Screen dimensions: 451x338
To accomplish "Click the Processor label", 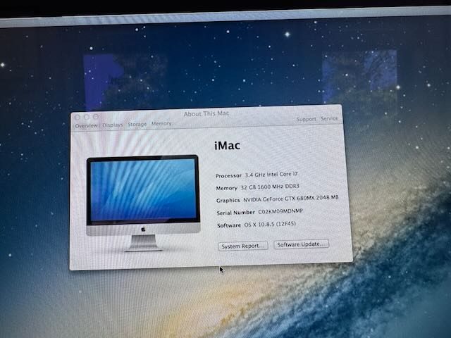I will coord(228,175).
